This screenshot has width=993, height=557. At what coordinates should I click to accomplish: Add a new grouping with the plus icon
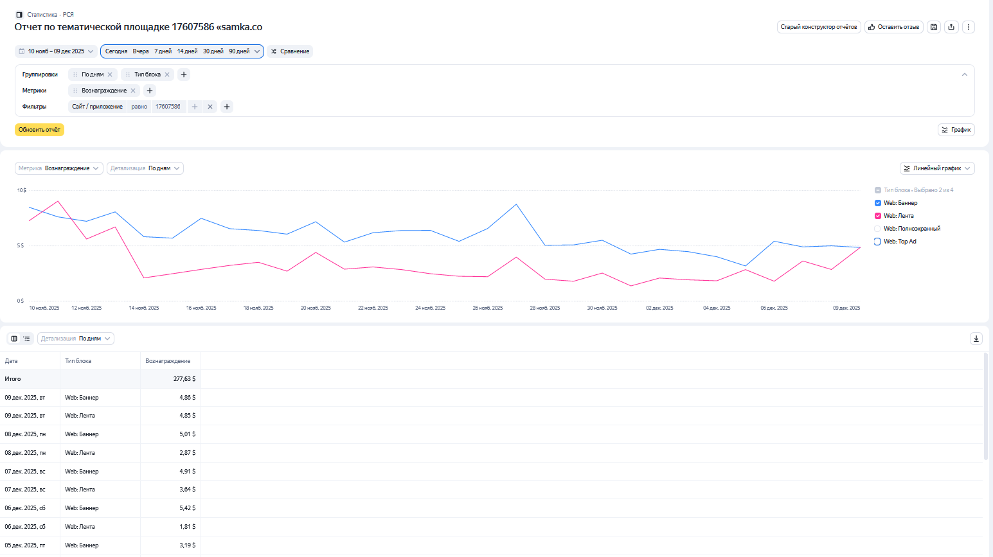(x=184, y=75)
